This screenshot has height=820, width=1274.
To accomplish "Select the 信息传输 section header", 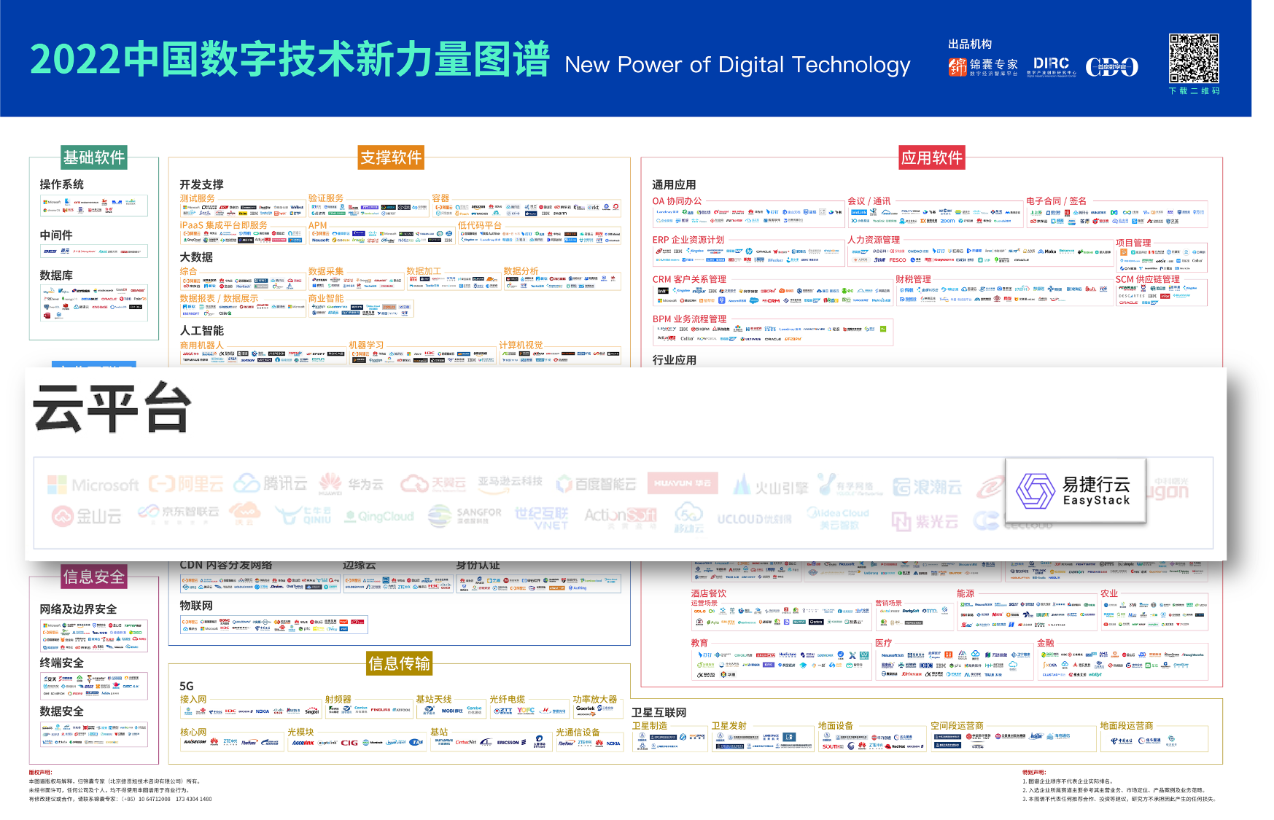I will (399, 663).
